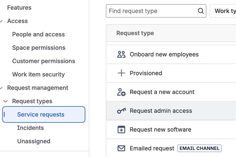Click the magnifying glass search icon
236x157 pixels.
coord(201,11)
